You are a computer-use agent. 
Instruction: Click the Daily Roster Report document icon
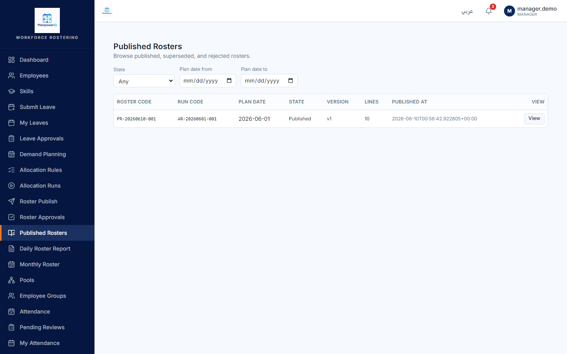(11, 249)
